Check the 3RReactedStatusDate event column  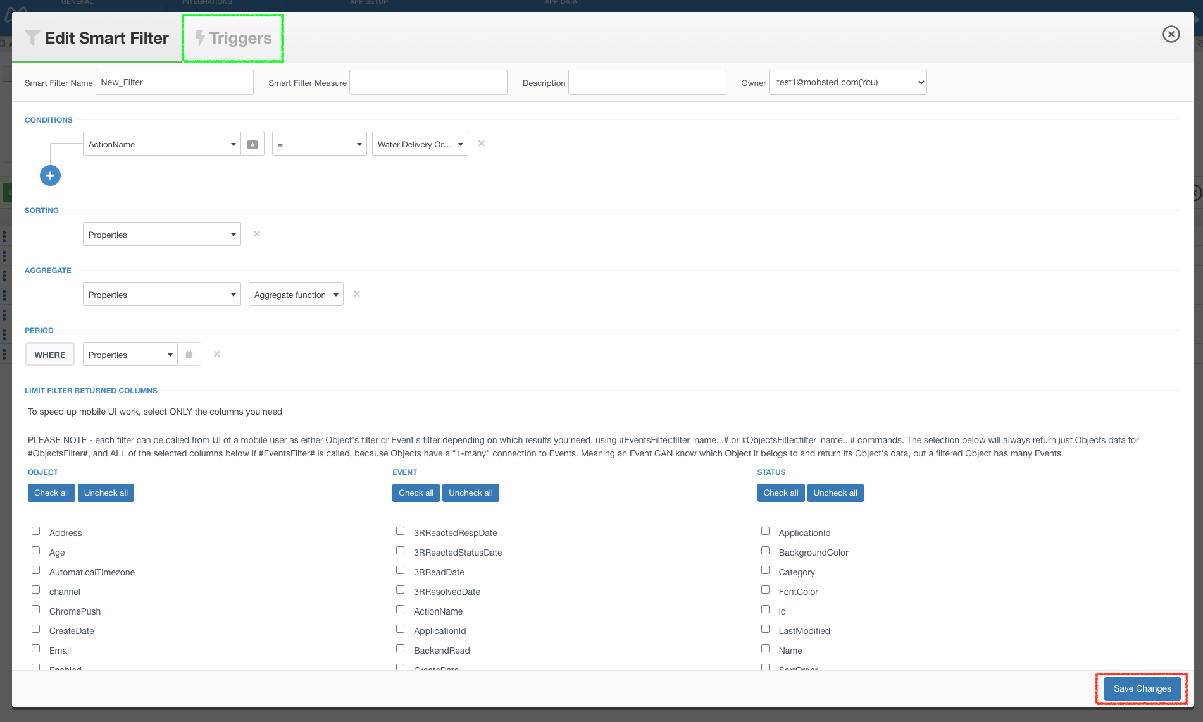click(x=401, y=551)
